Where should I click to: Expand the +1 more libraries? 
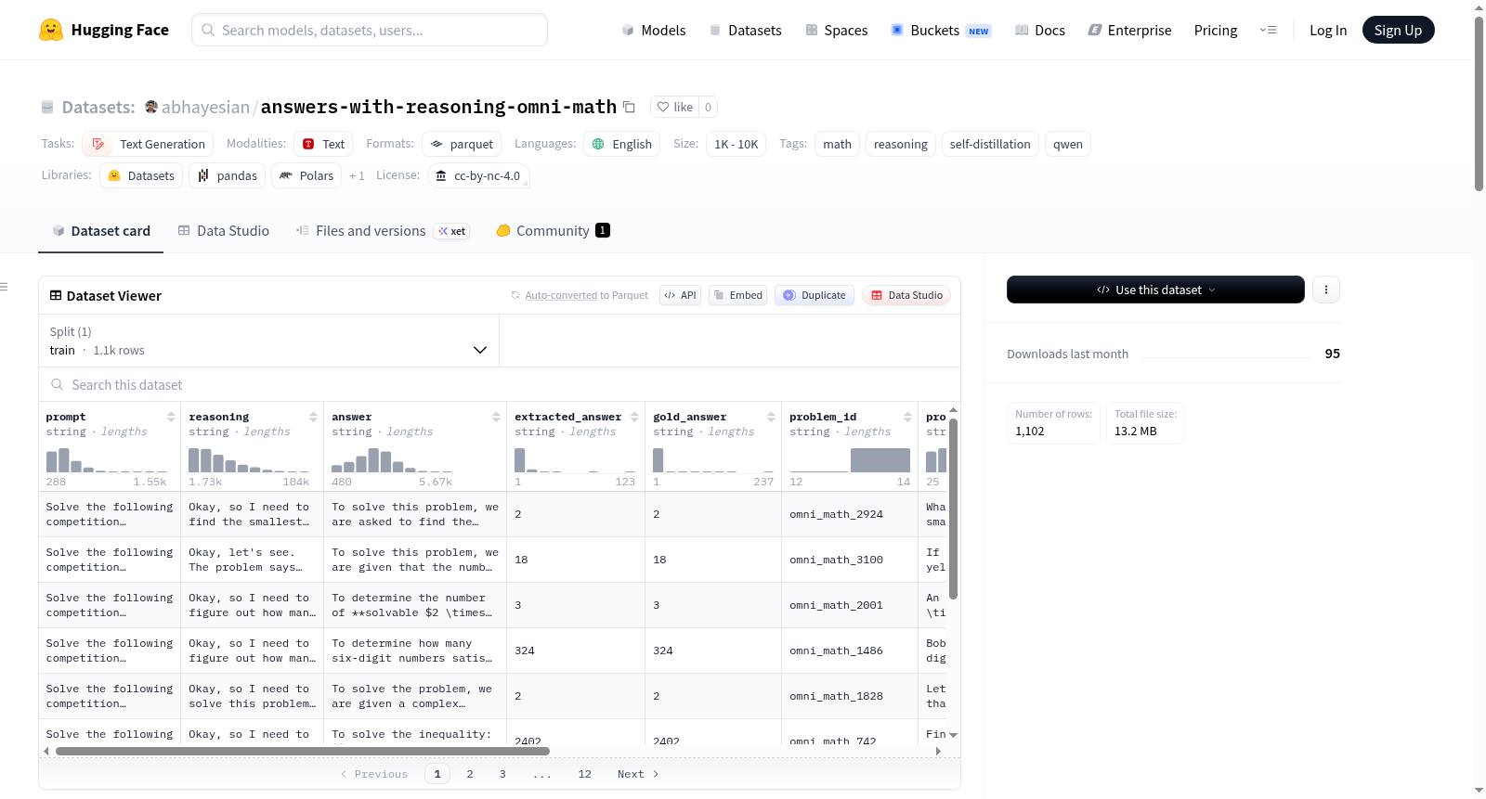357,175
